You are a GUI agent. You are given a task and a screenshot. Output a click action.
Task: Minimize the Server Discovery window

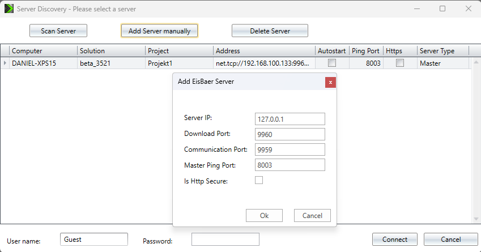pyautogui.click(x=417, y=8)
